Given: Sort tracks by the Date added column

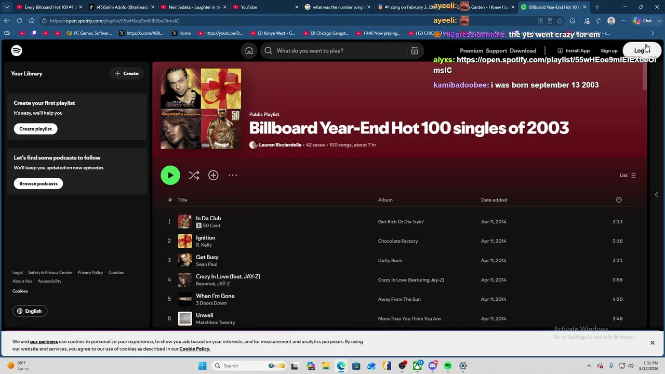Looking at the screenshot, I should [x=494, y=200].
